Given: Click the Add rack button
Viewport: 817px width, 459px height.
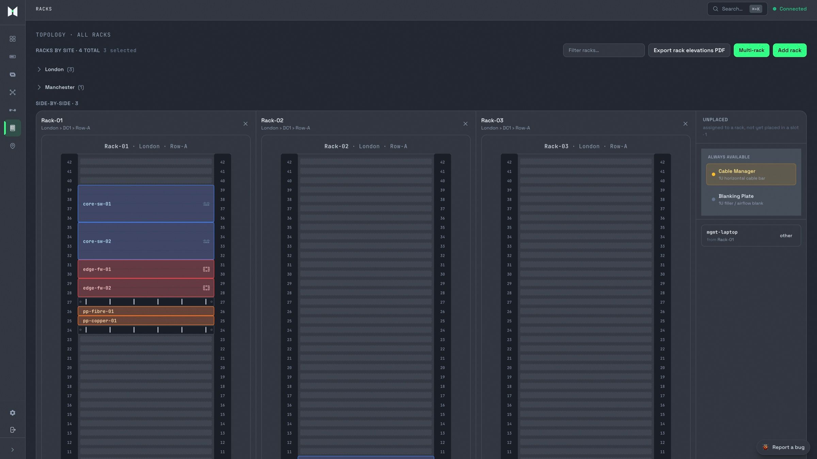Looking at the screenshot, I should [789, 50].
